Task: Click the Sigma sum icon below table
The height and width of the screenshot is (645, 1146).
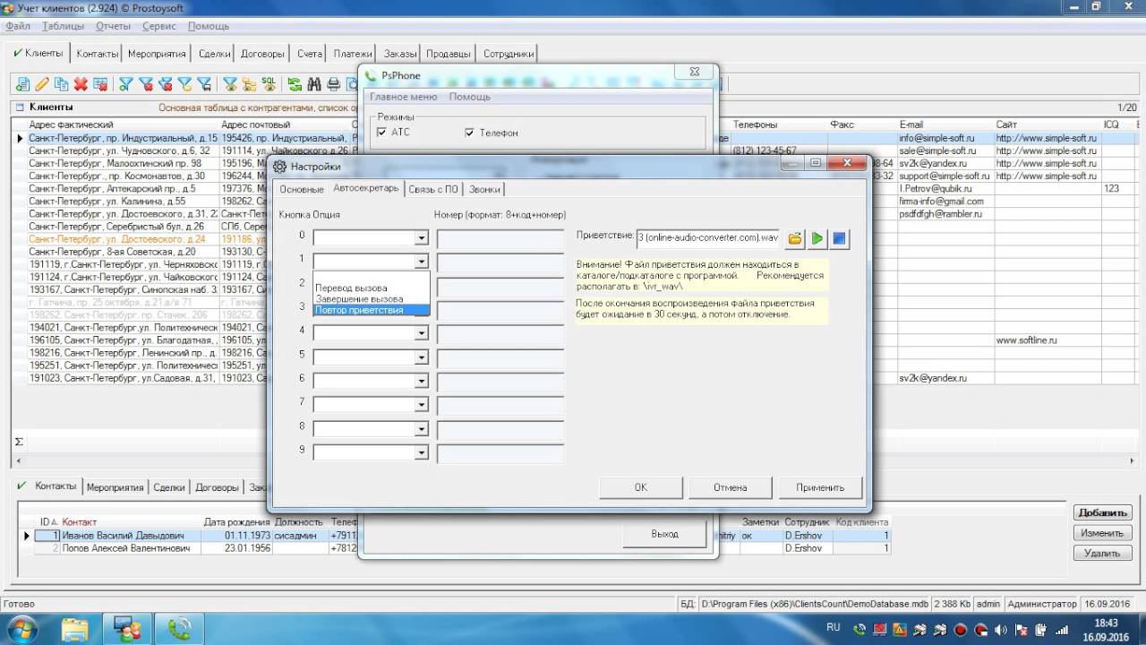Action: [19, 442]
